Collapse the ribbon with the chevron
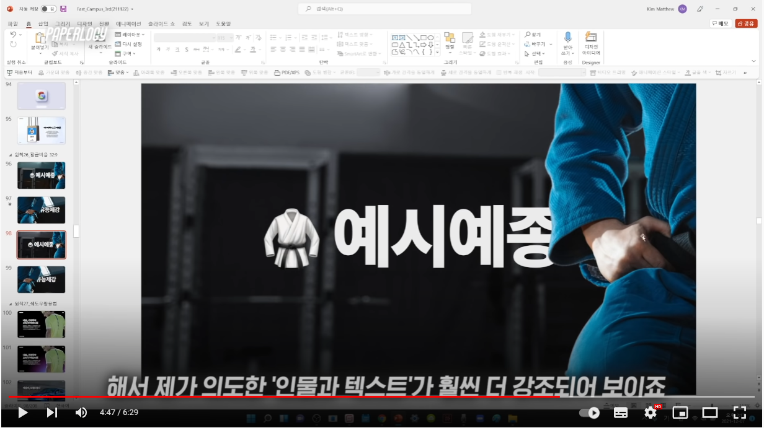Screen dimensions: 764x428 click(754, 61)
